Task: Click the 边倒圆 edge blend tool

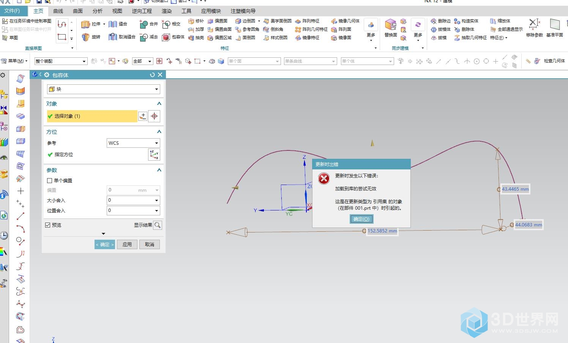Action: 245,21
